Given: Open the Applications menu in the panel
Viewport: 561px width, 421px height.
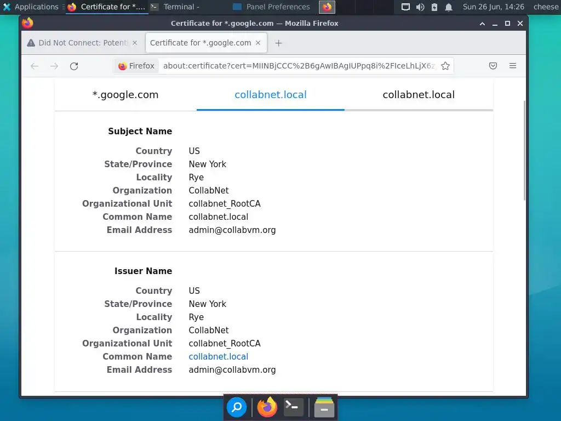Looking at the screenshot, I should pos(31,7).
